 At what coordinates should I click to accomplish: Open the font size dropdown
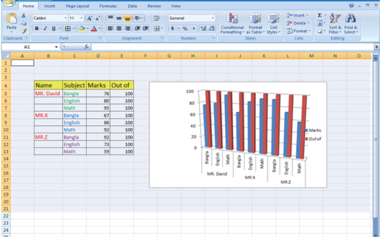pyautogui.click(x=82, y=18)
